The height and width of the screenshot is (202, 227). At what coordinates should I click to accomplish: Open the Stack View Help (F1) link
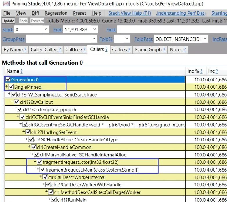pyautogui.click(x=130, y=13)
